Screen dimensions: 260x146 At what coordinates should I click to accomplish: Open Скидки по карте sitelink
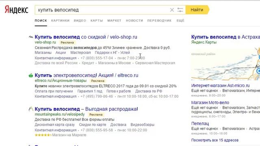[93, 125]
